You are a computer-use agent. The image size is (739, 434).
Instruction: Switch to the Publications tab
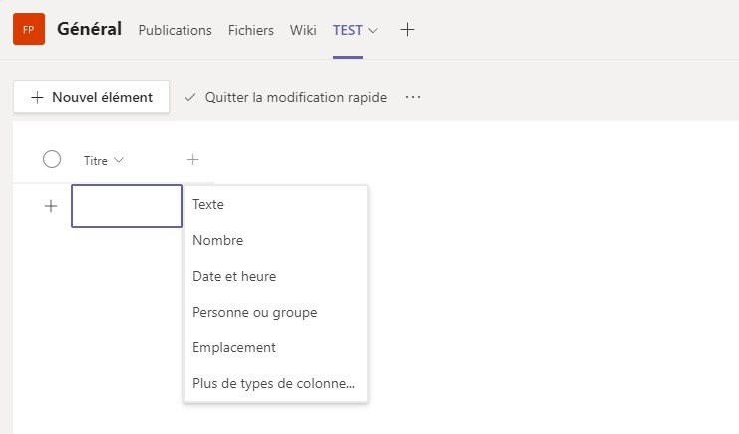175,30
